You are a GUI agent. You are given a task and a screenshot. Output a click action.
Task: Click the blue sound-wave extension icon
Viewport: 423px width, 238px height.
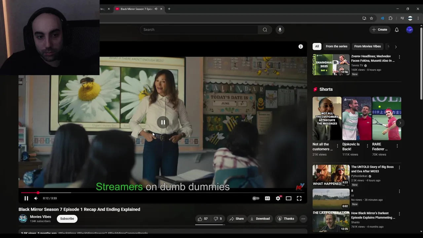382,18
